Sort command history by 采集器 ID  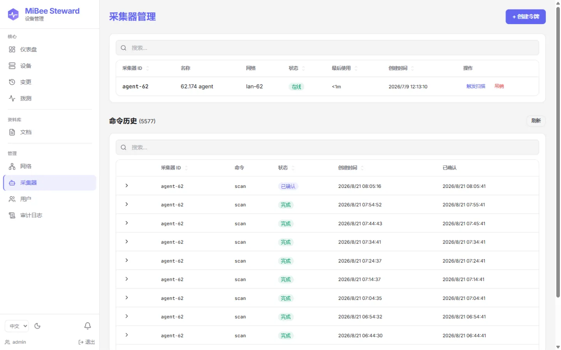tap(174, 168)
